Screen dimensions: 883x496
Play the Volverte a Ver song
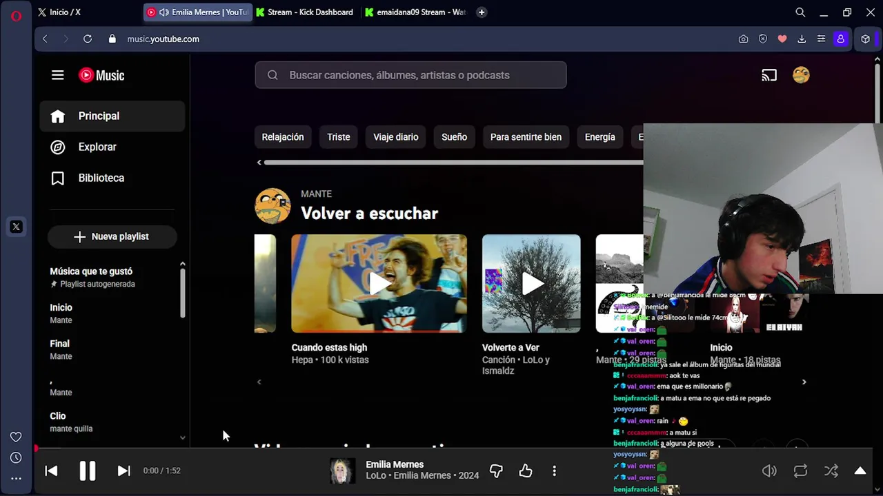(531, 283)
